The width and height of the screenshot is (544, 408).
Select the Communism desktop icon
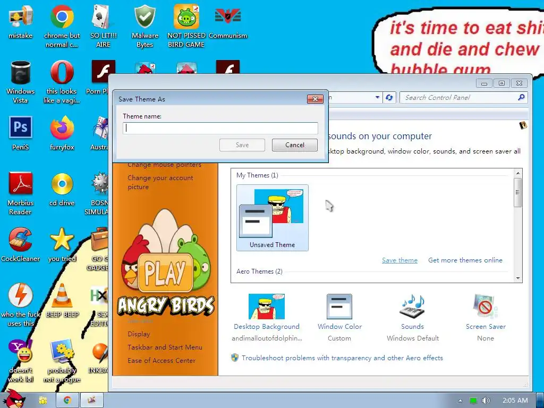click(x=228, y=21)
